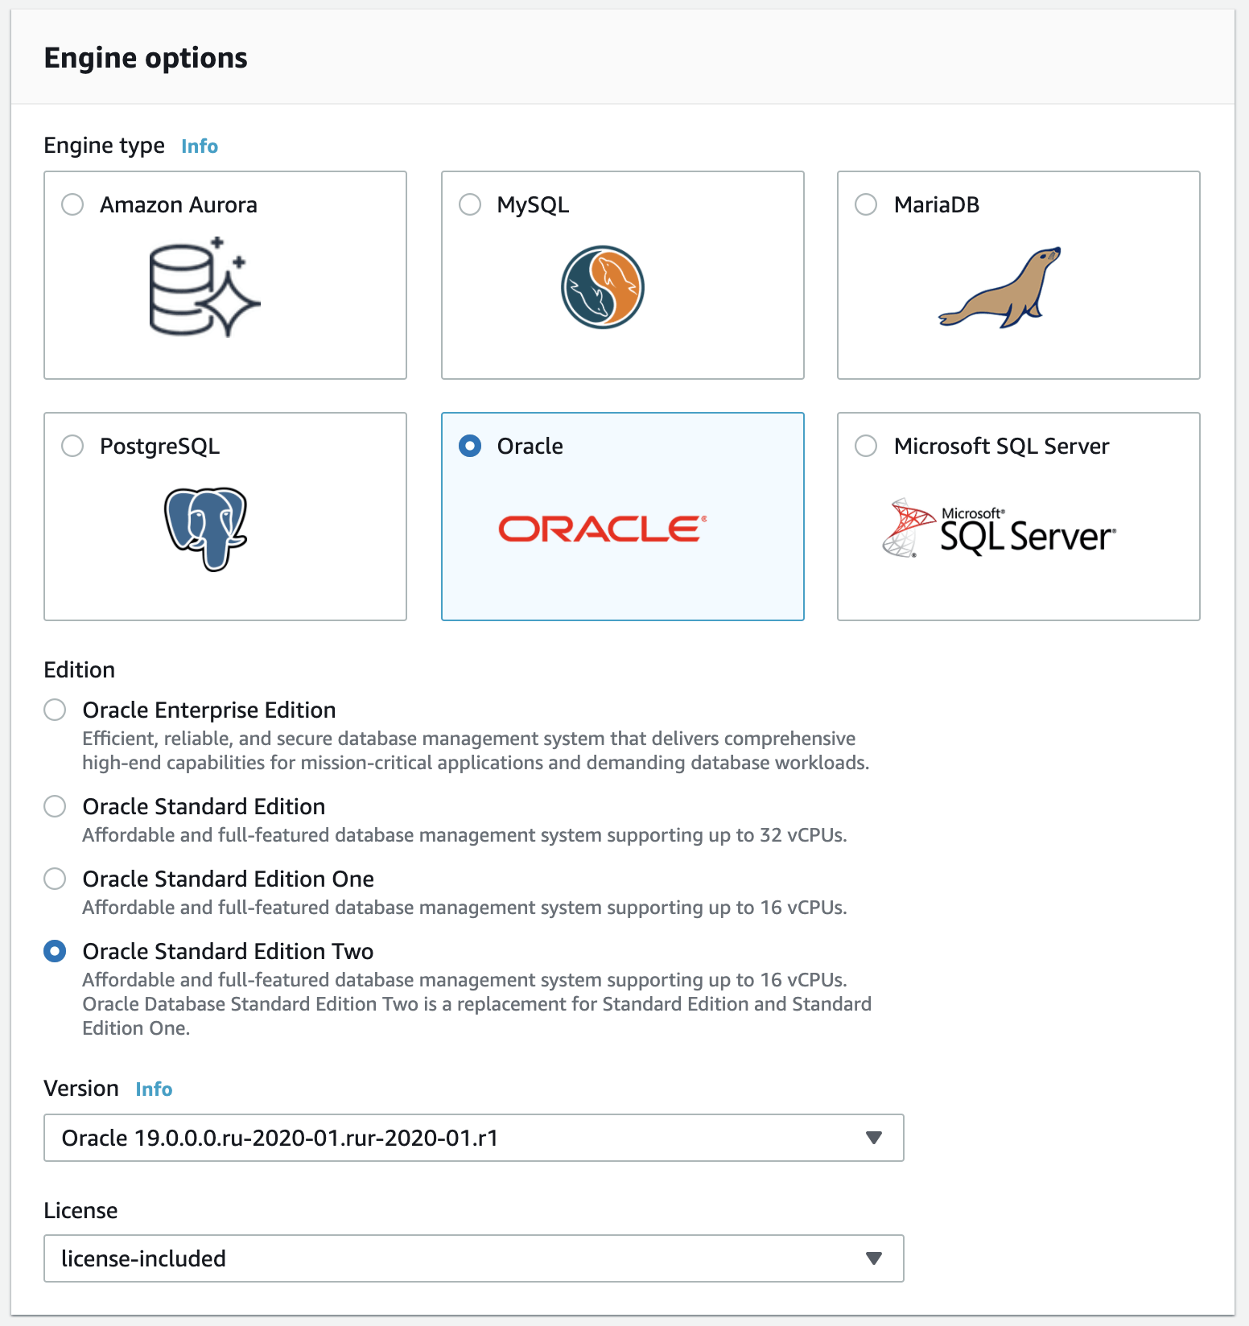The width and height of the screenshot is (1249, 1326).
Task: Select Oracle Standard Edition One
Action: [x=55, y=879]
